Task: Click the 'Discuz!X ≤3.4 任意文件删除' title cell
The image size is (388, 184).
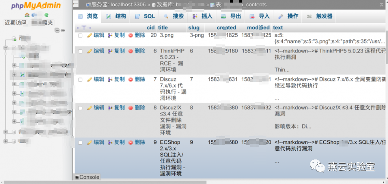Action: pos(172,120)
